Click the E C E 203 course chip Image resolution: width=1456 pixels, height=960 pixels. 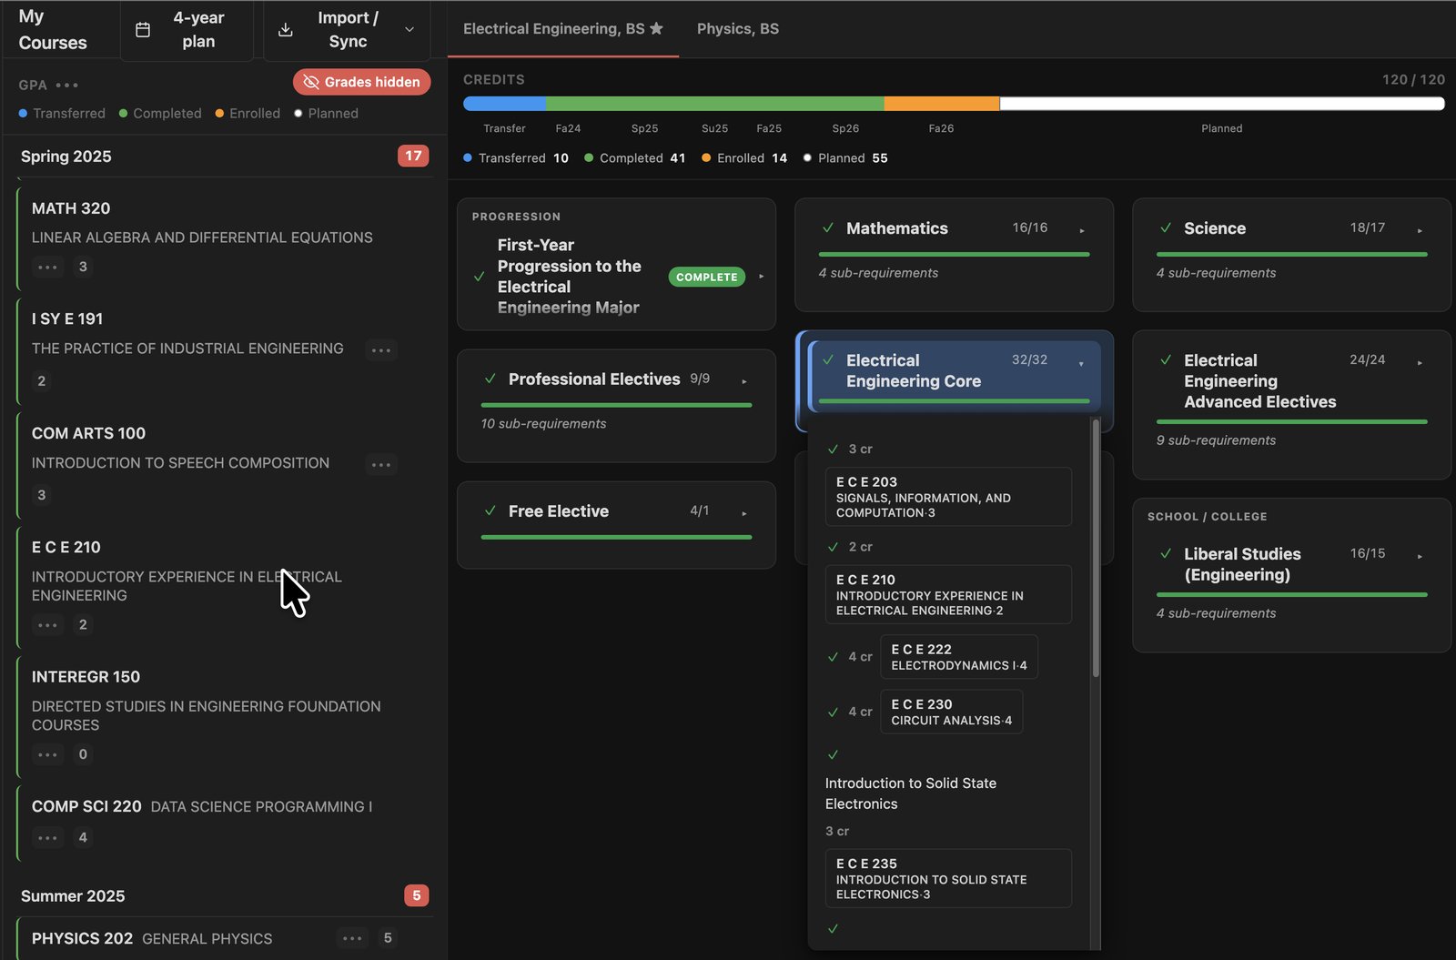[948, 497]
